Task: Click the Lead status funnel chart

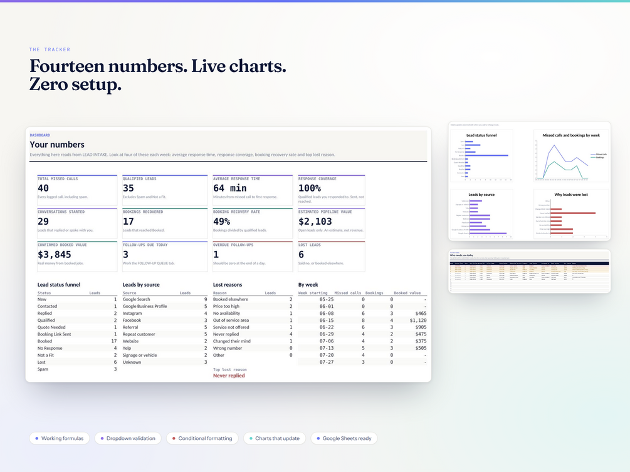Action: (481, 156)
